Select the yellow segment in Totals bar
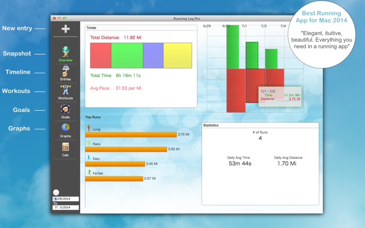The image size is (365, 228). coord(177,55)
